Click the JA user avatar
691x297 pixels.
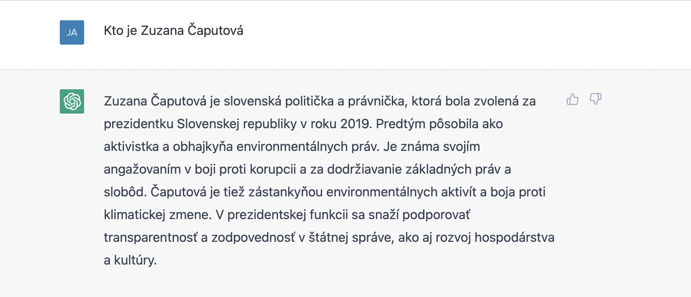pyautogui.click(x=72, y=32)
